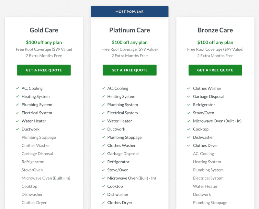Click the greyed-out Plumbing Stoppage item in Gold Care
Viewport: 259px width, 209px height.
click(x=39, y=138)
